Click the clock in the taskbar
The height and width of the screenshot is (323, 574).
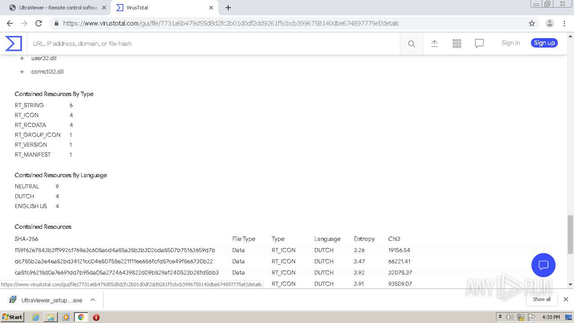(x=551, y=317)
